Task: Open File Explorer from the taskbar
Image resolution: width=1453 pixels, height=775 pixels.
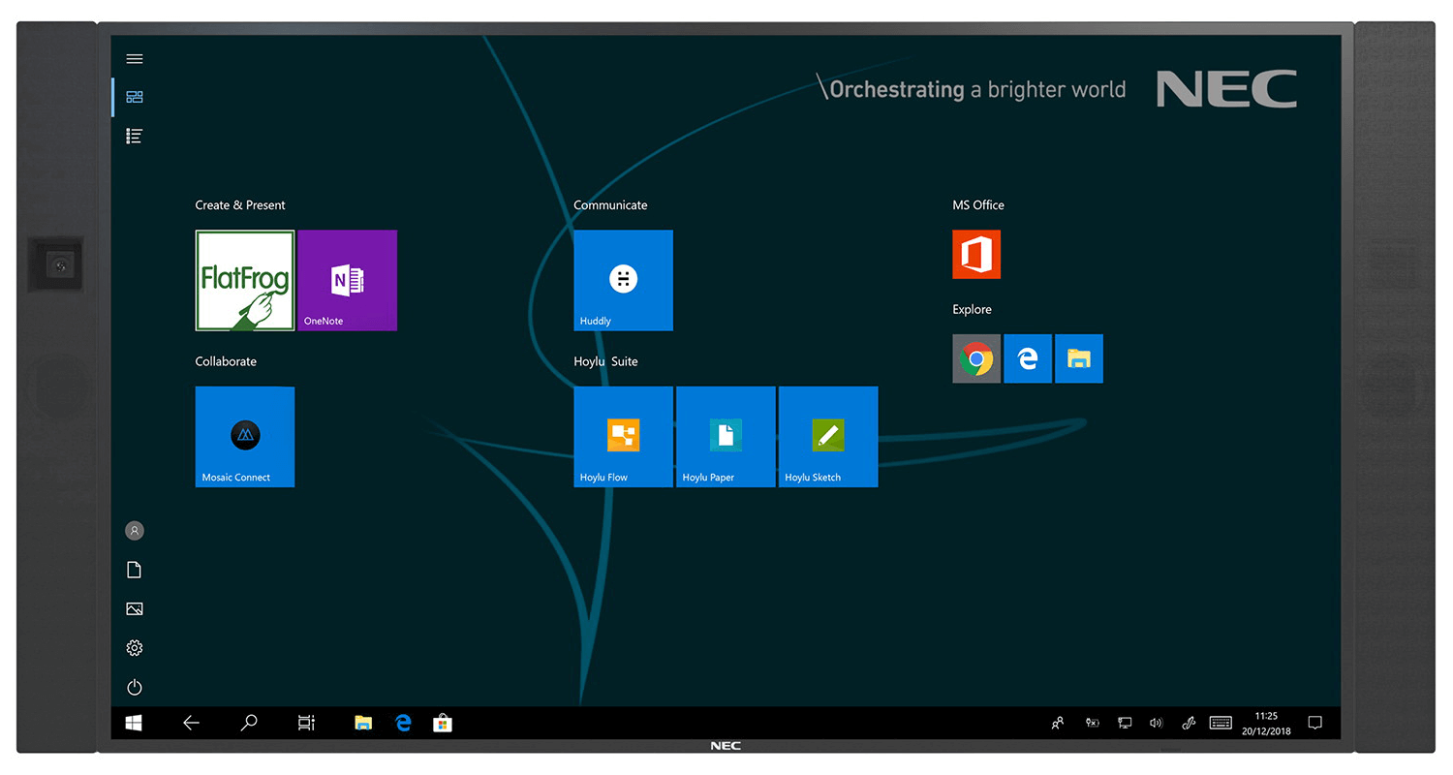Action: (x=363, y=723)
